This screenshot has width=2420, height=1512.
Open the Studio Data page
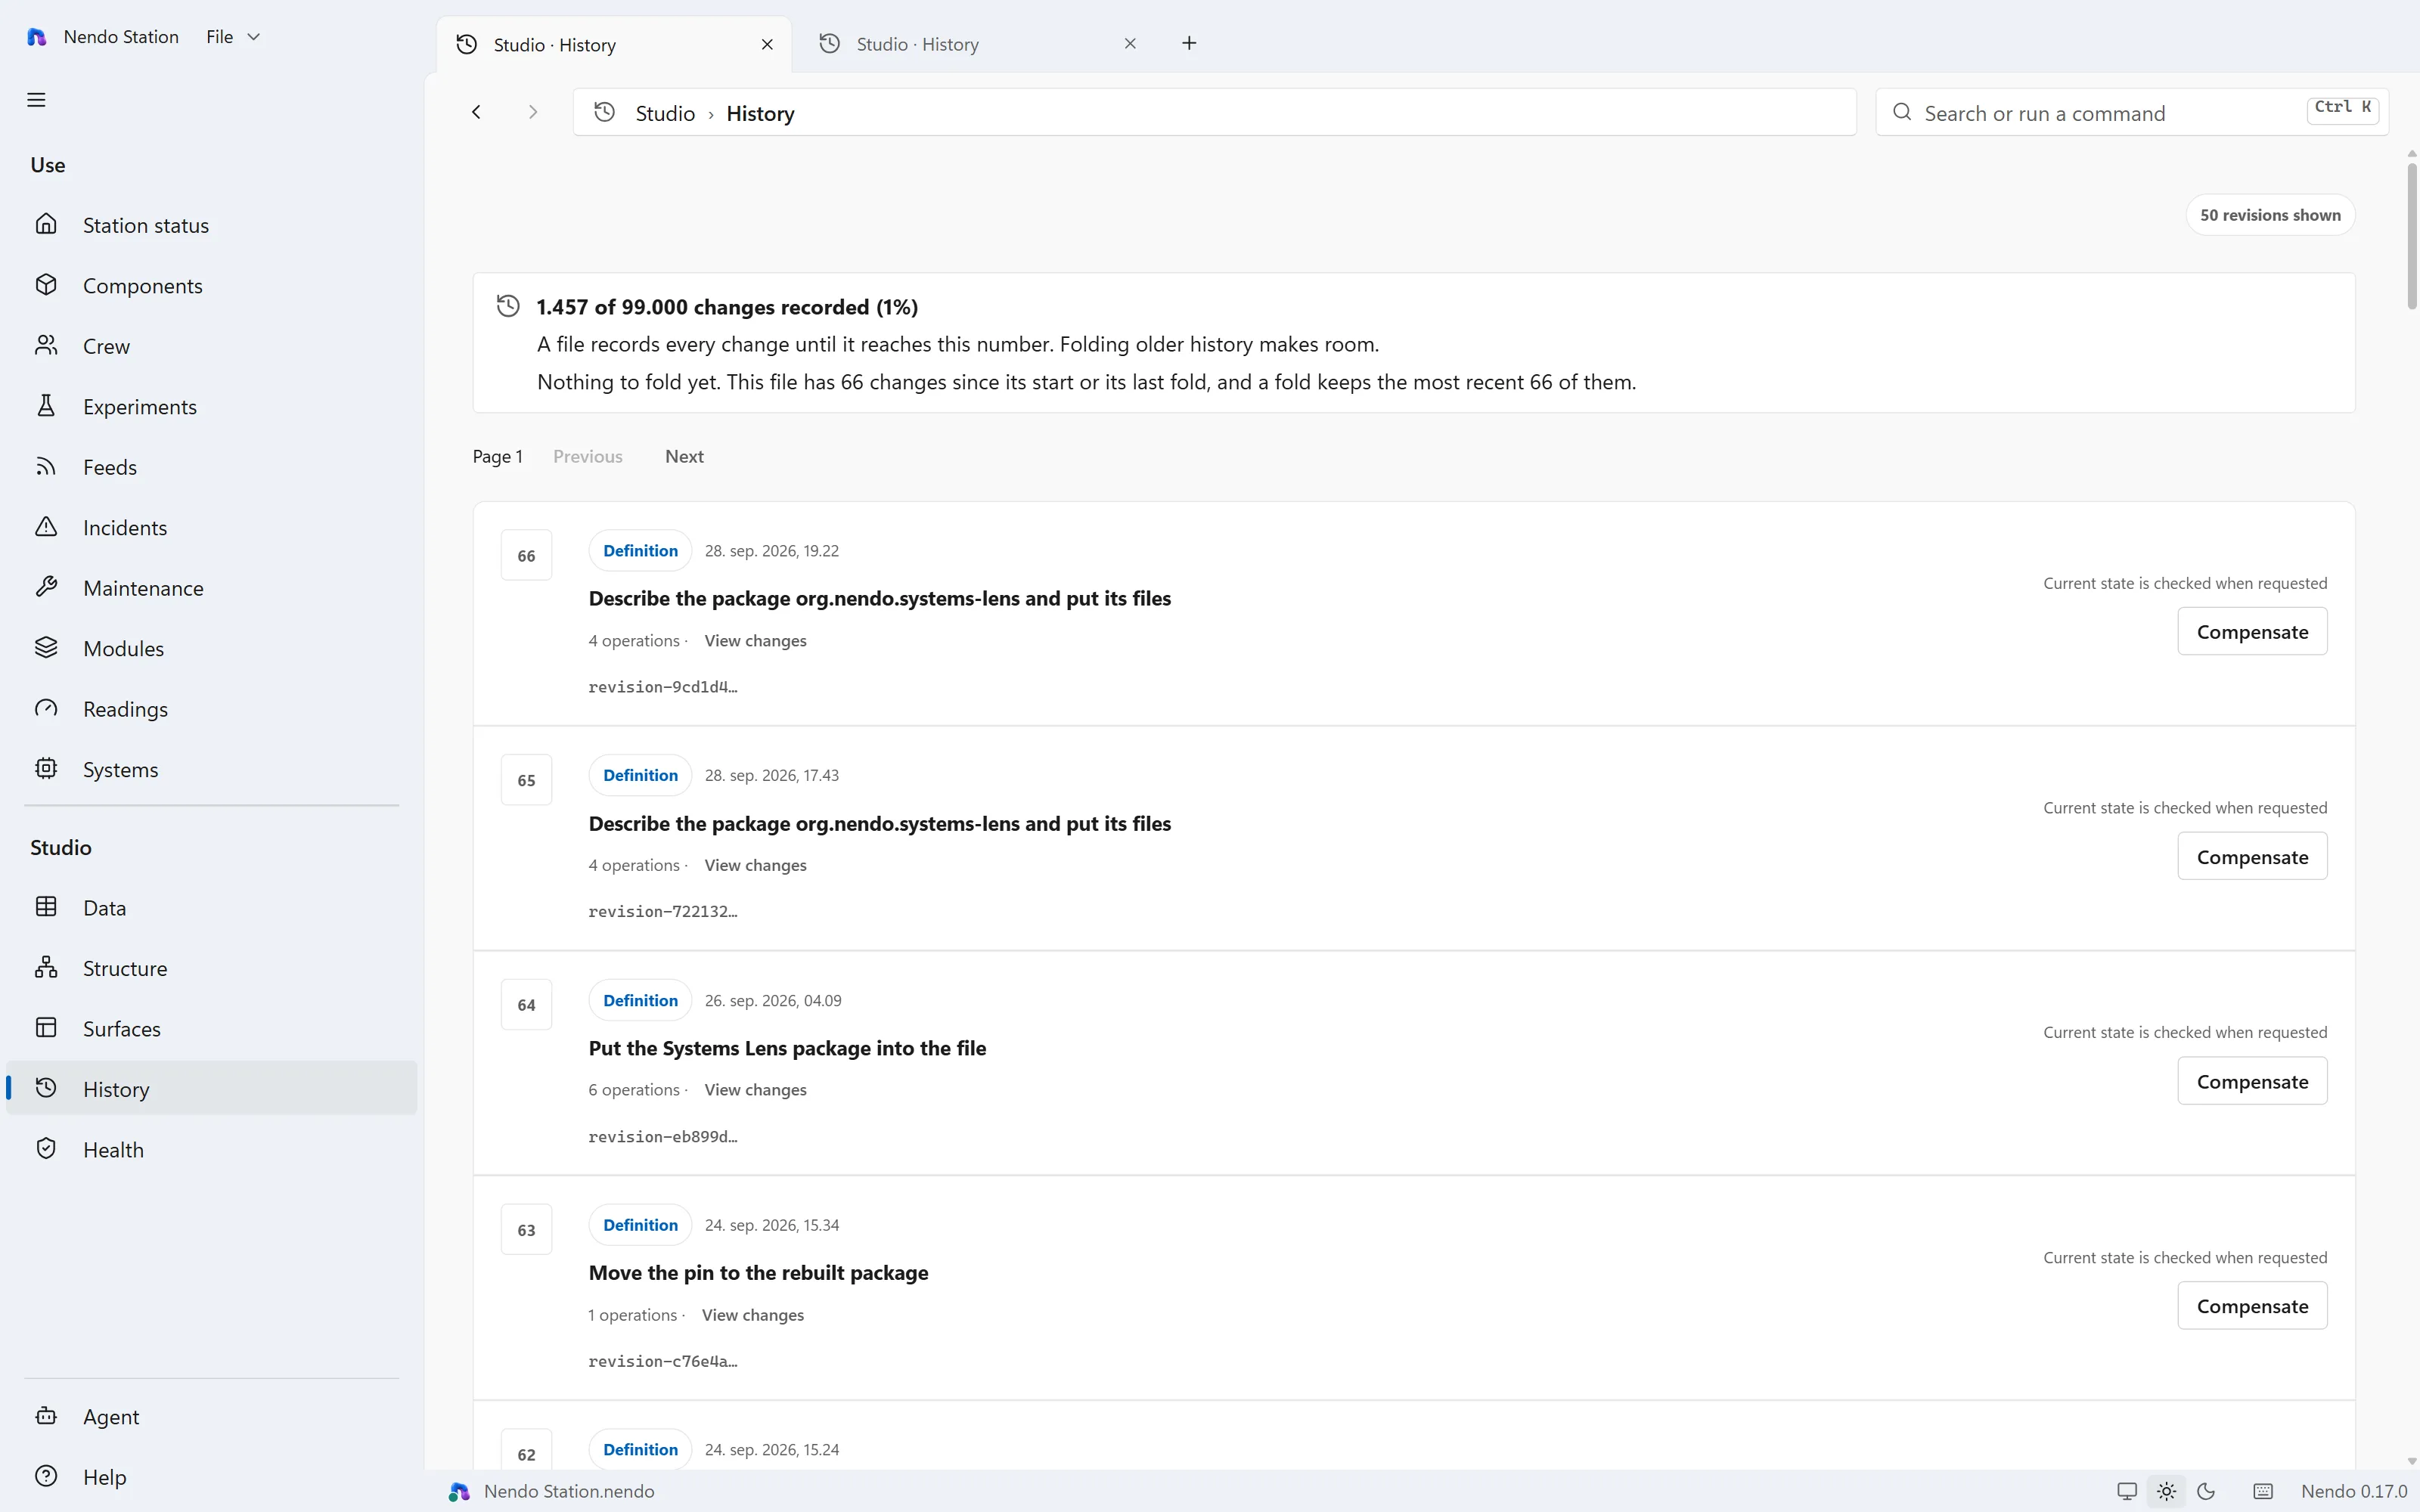click(x=211, y=908)
